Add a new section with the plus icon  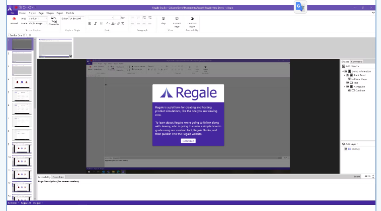[30, 35]
